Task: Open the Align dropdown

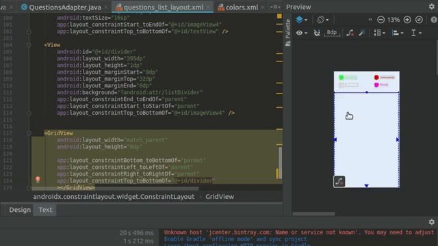Action: coord(398,33)
